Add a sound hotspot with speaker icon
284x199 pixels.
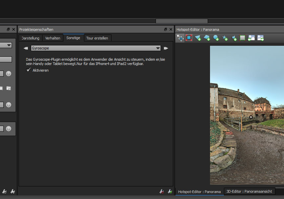tap(234, 38)
